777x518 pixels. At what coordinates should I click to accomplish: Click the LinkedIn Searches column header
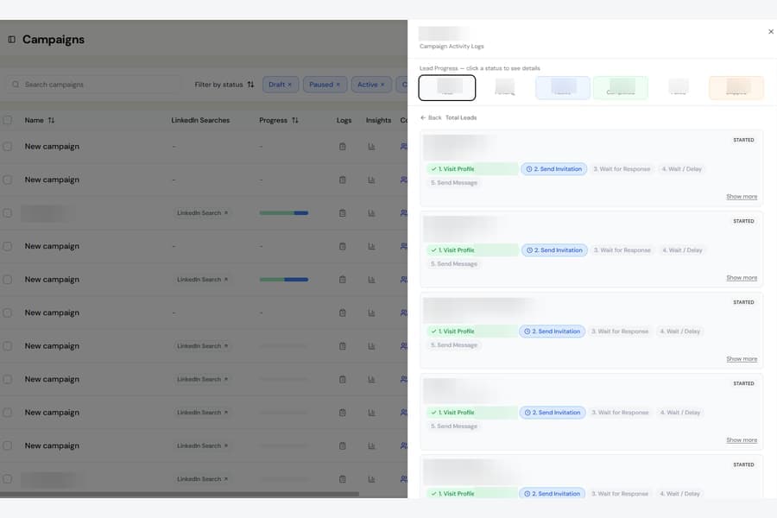200,121
